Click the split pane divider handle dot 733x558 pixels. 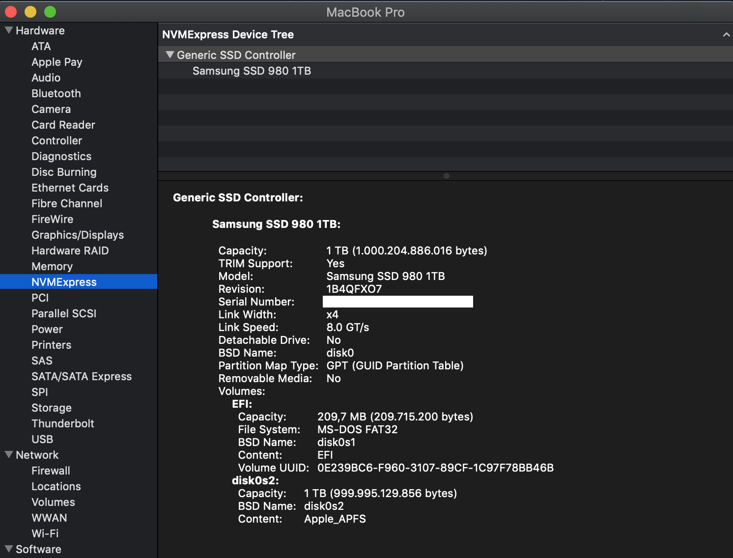click(447, 176)
